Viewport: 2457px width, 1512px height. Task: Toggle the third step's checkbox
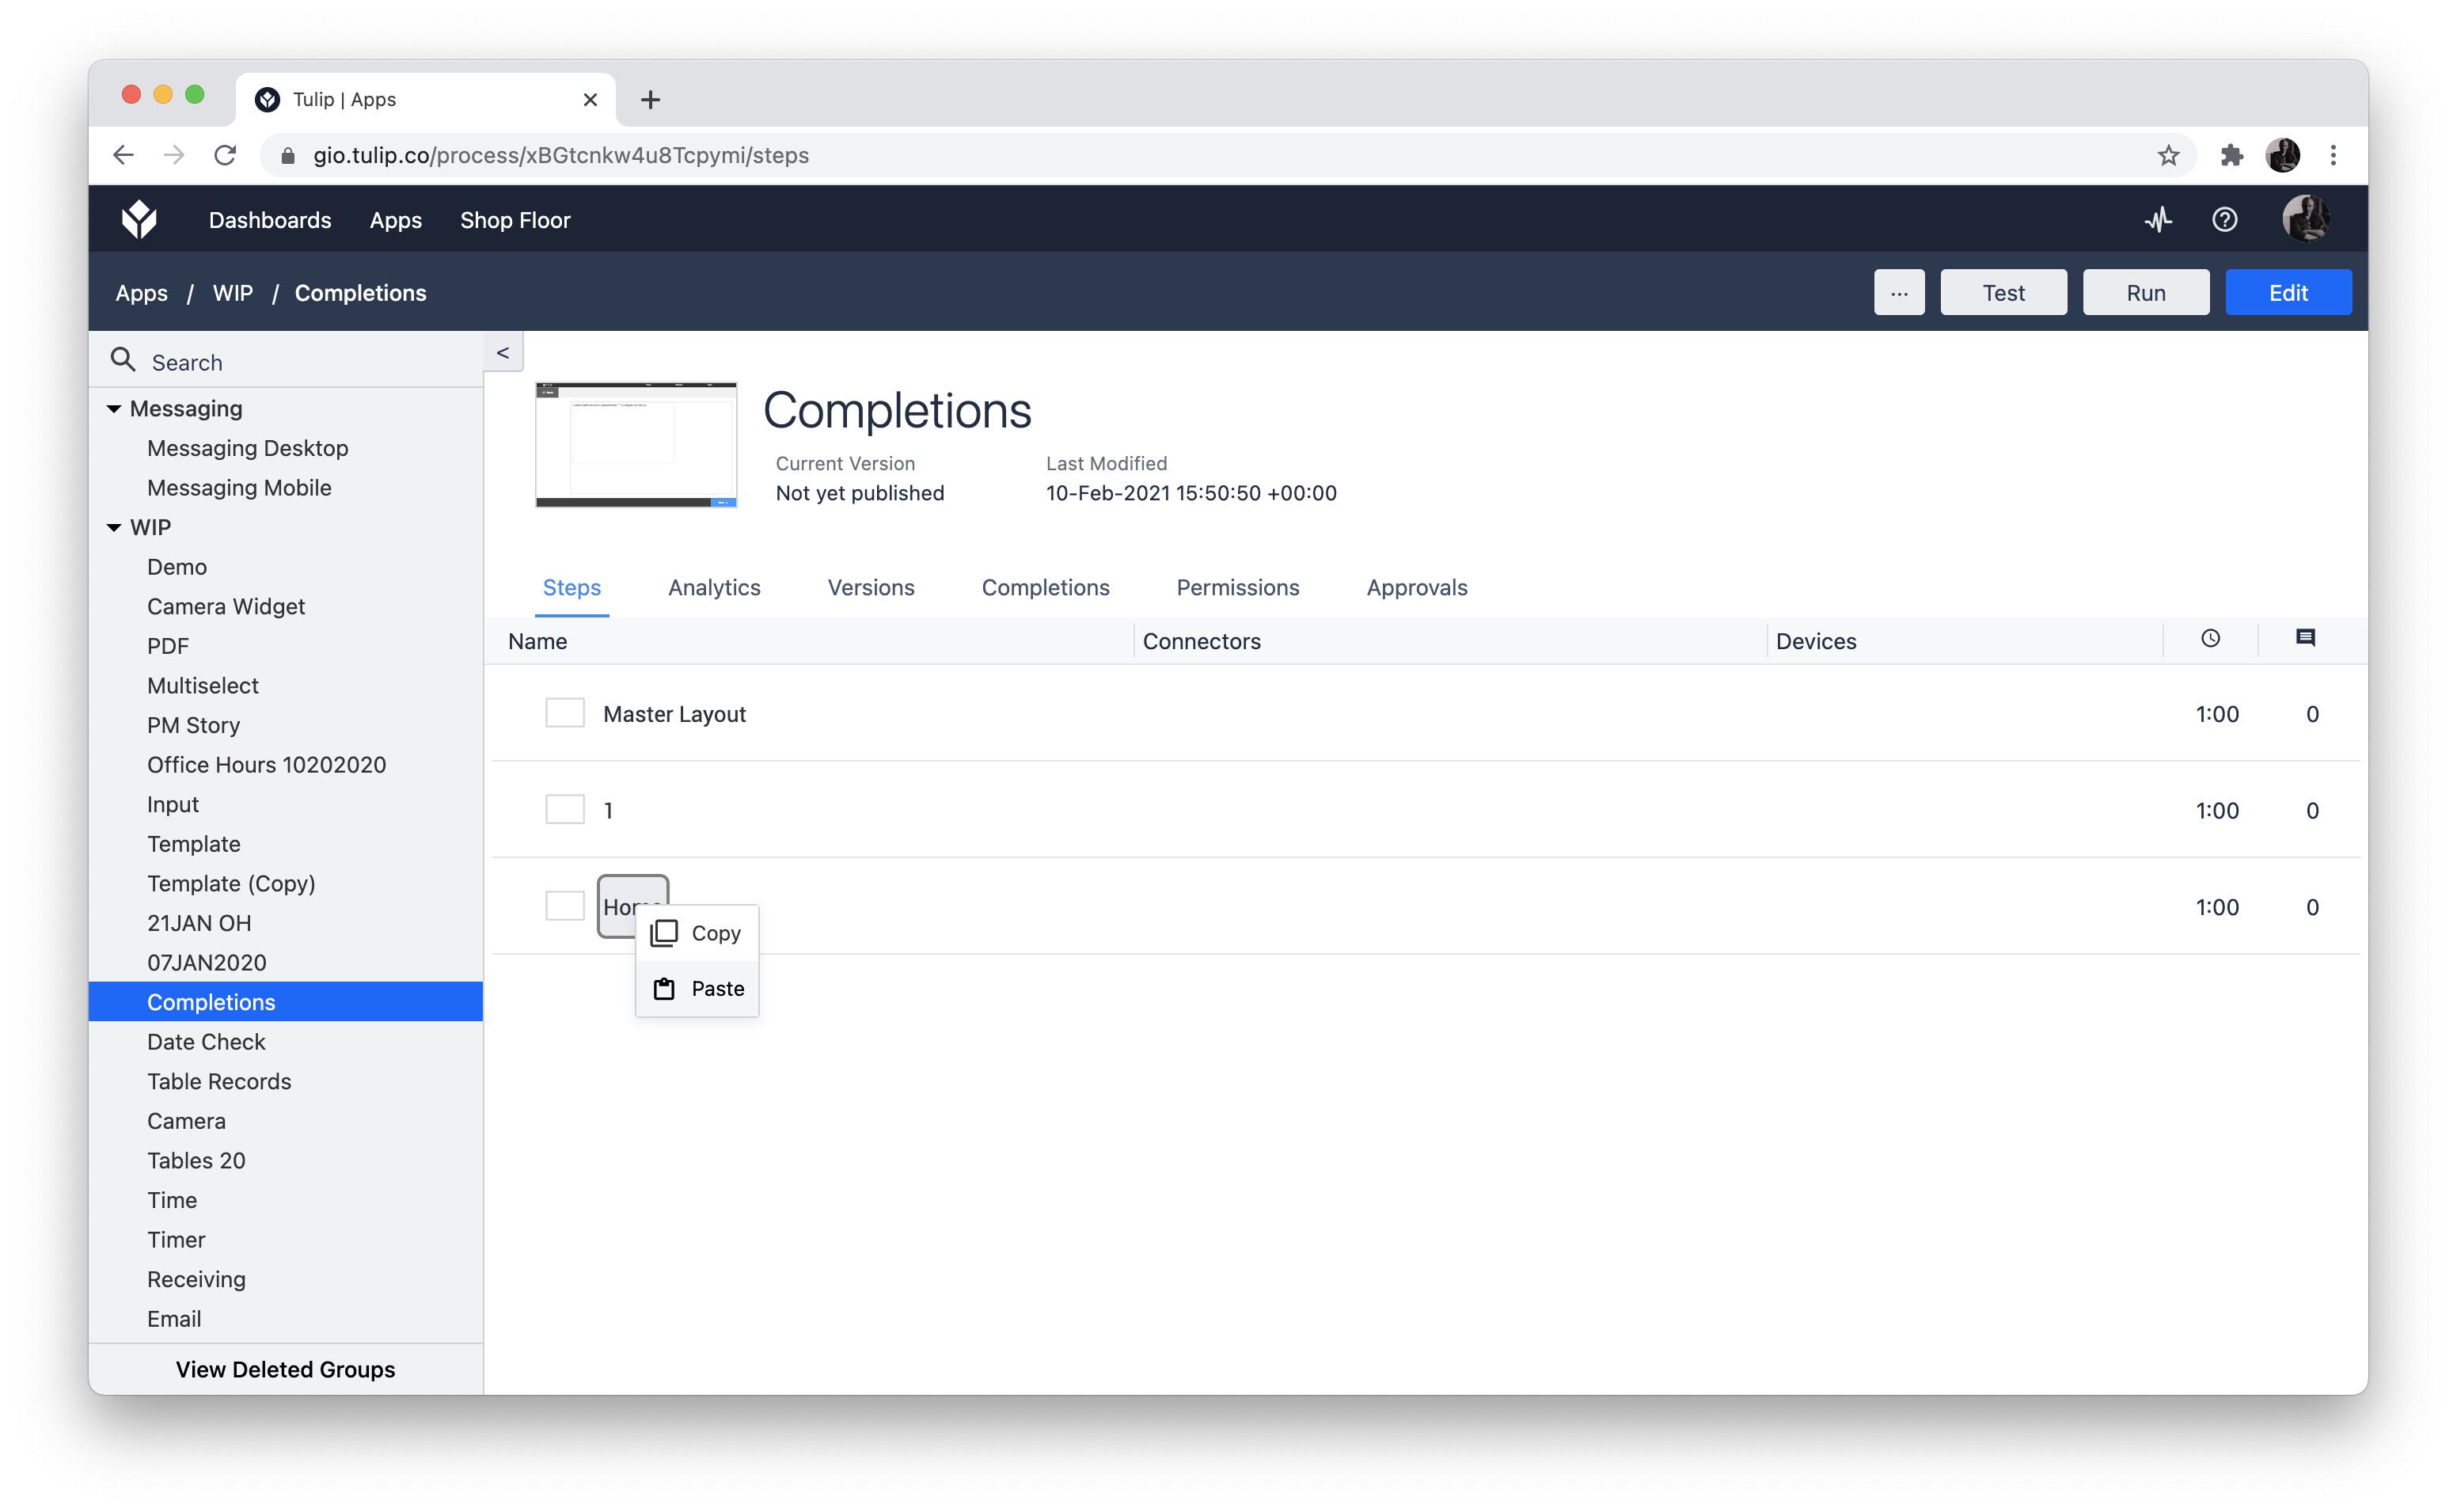pos(564,906)
